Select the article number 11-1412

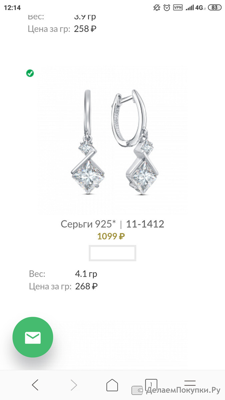(x=145, y=224)
